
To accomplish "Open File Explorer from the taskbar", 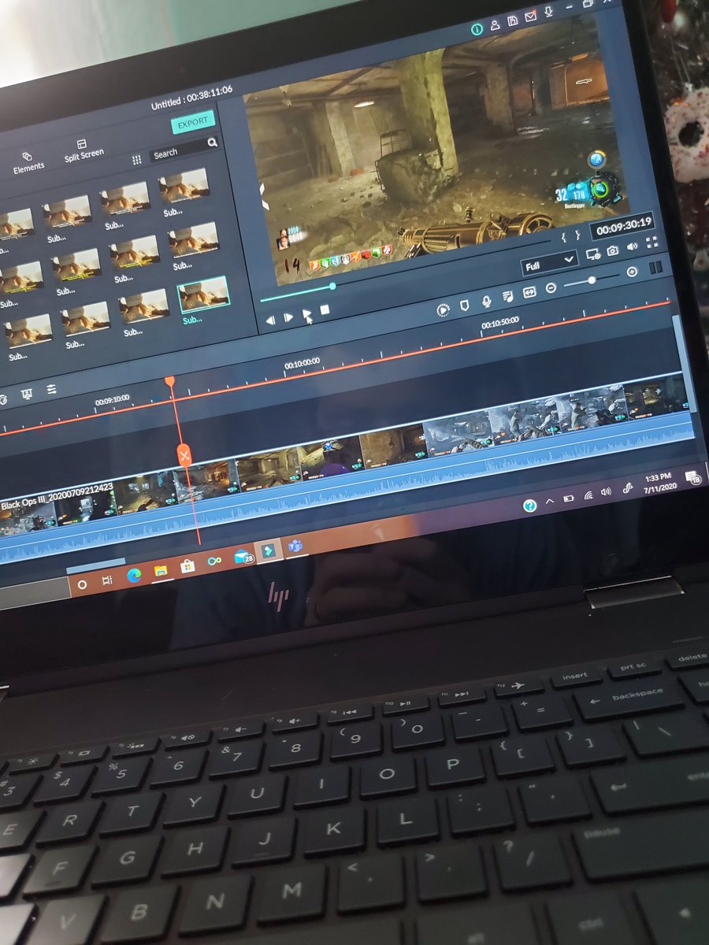I will [x=160, y=571].
